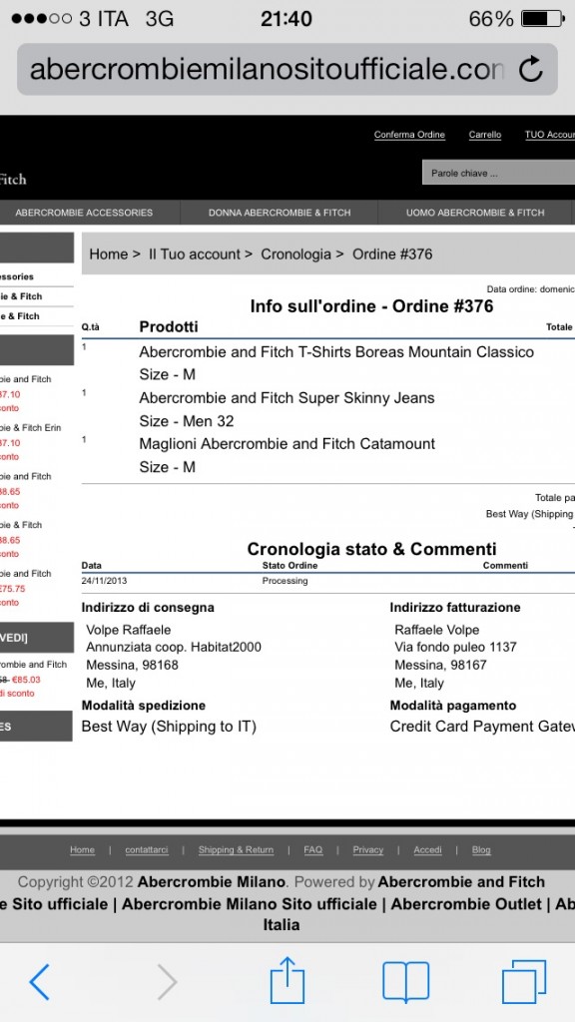575x1022 pixels.
Task: Open the Safari share sheet icon
Action: 287,980
